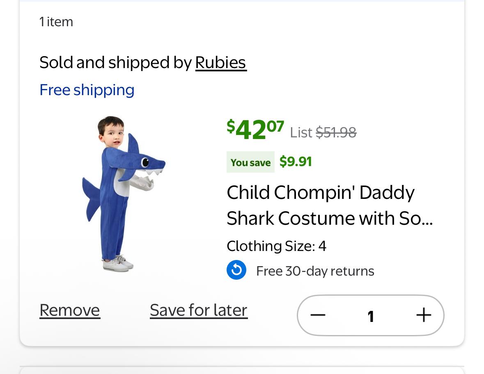Open the Rubies seller page link
The width and height of the screenshot is (484, 374).
click(x=220, y=63)
